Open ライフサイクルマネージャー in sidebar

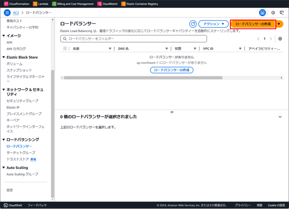pyautogui.click(x=25, y=79)
